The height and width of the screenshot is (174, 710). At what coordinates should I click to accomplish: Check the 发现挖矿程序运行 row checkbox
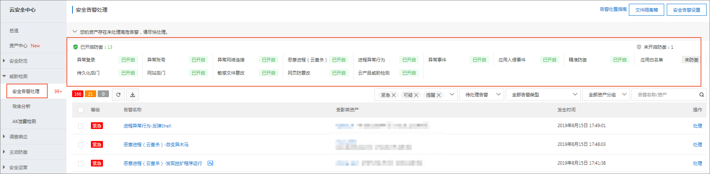(81, 163)
